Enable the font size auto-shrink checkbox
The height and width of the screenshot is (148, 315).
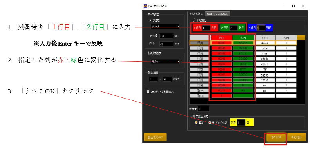[x=148, y=92]
